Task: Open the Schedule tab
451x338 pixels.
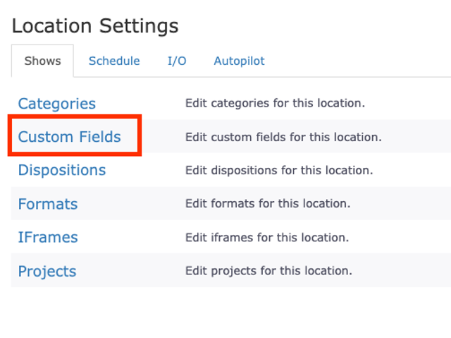Action: [x=114, y=61]
